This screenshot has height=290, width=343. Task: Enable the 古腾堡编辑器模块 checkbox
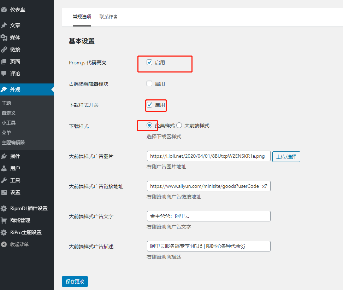coord(149,84)
